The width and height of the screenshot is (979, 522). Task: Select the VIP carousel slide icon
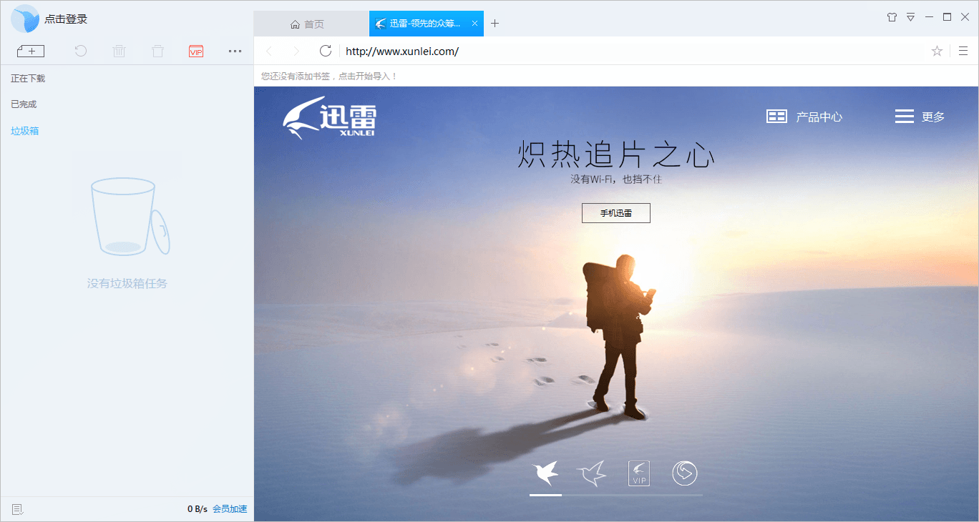(639, 473)
